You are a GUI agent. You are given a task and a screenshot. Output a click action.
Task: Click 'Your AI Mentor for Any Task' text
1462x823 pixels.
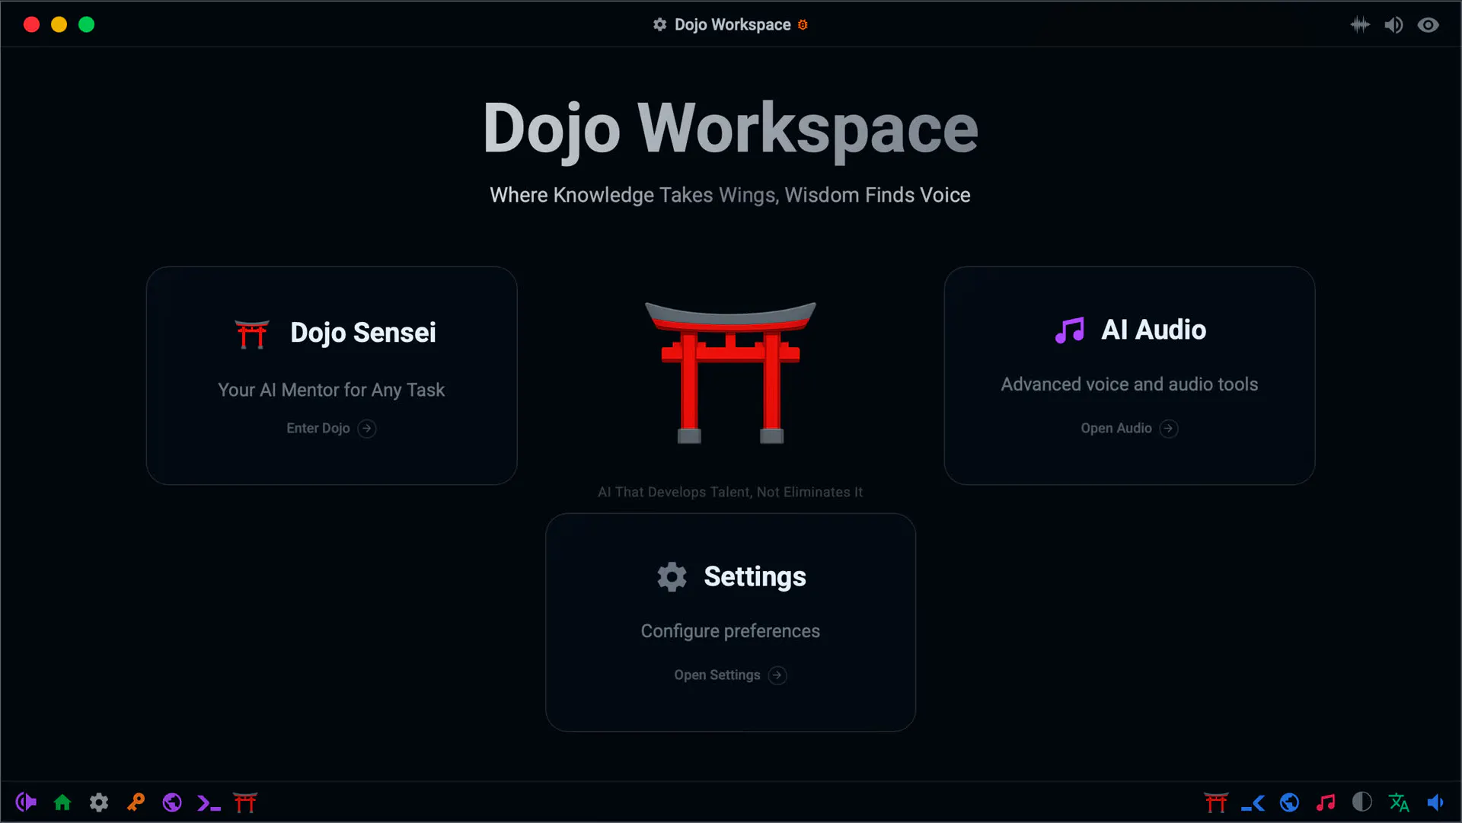331,390
